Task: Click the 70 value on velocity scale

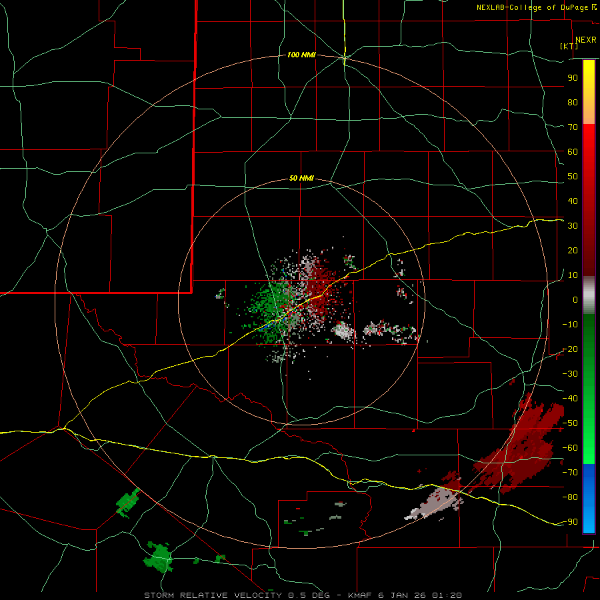Action: [573, 127]
